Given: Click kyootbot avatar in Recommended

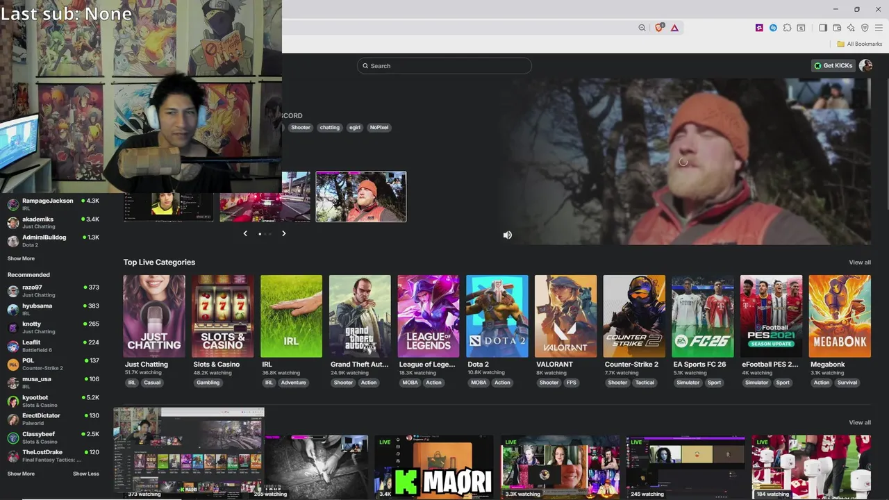Looking at the screenshot, I should [x=13, y=401].
